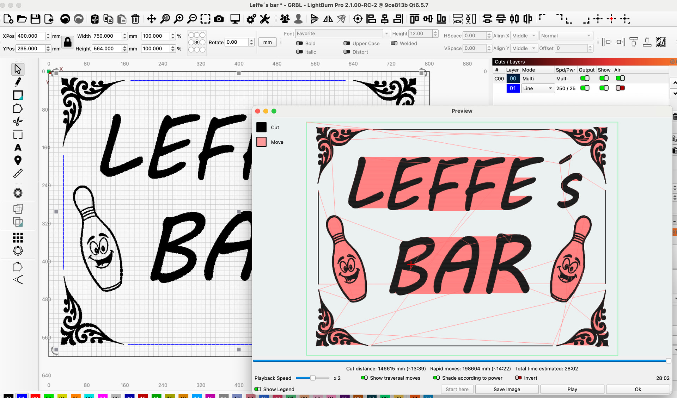This screenshot has height=398, width=677.
Task: Toggle Air assist for layer 01
Action: point(620,88)
